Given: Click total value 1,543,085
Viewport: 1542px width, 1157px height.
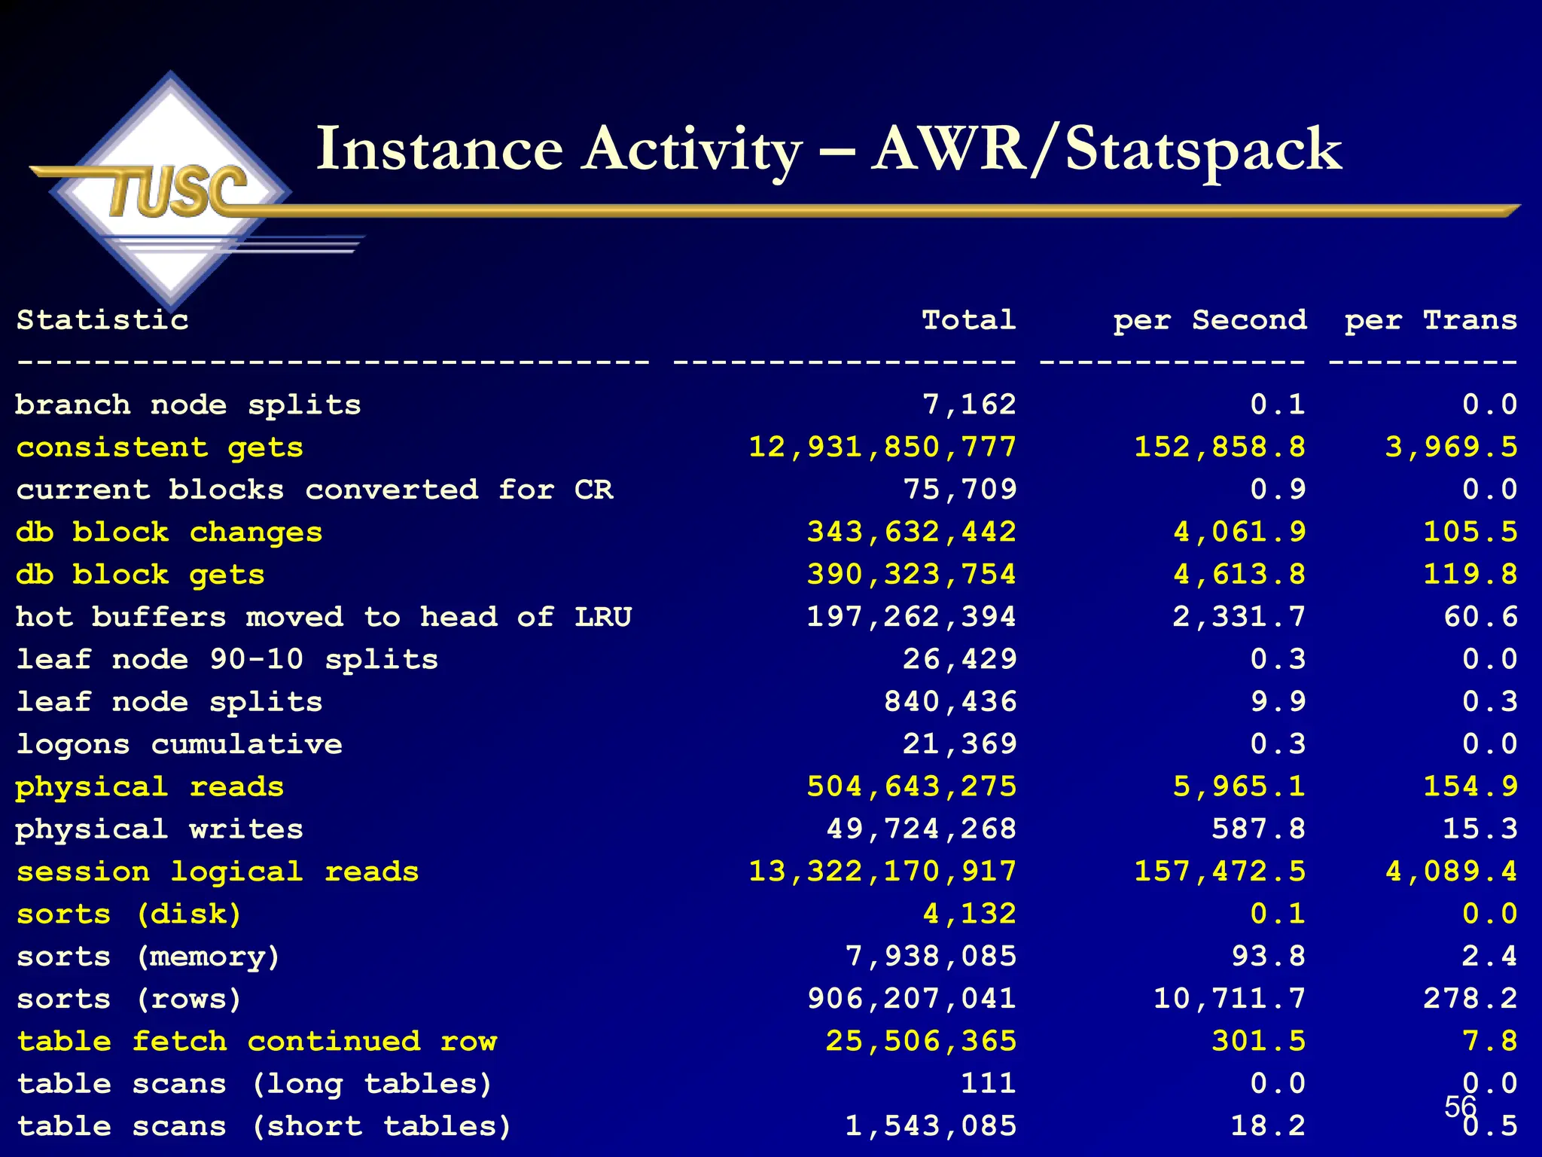Looking at the screenshot, I should click(x=931, y=1126).
